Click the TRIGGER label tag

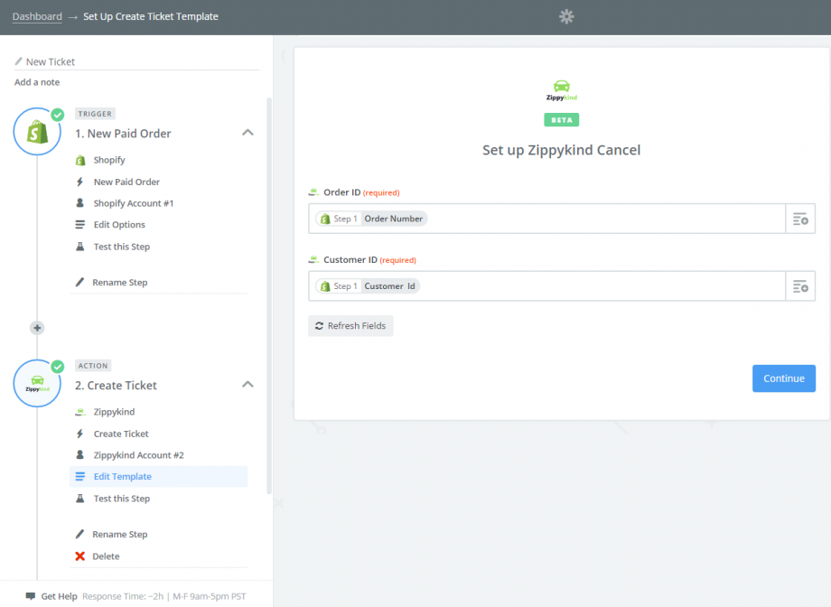tap(95, 114)
